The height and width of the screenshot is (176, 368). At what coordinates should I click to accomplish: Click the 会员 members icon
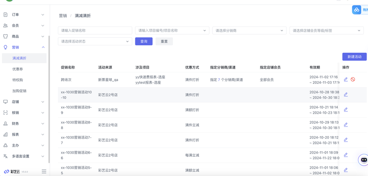point(6,26)
